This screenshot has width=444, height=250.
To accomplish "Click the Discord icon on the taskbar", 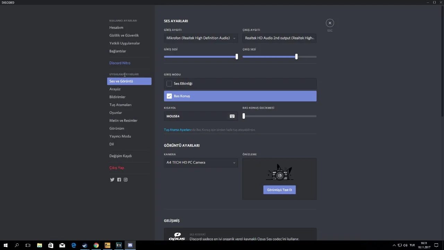I will pos(130,245).
